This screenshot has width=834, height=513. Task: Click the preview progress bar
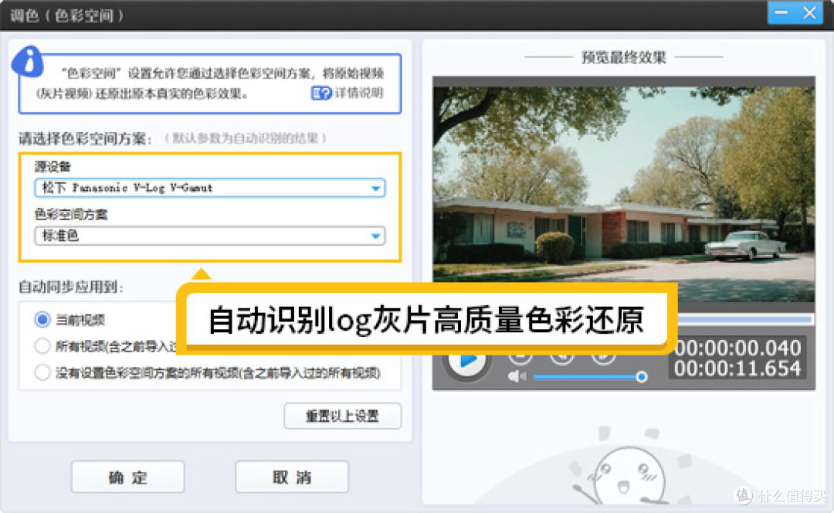click(744, 319)
